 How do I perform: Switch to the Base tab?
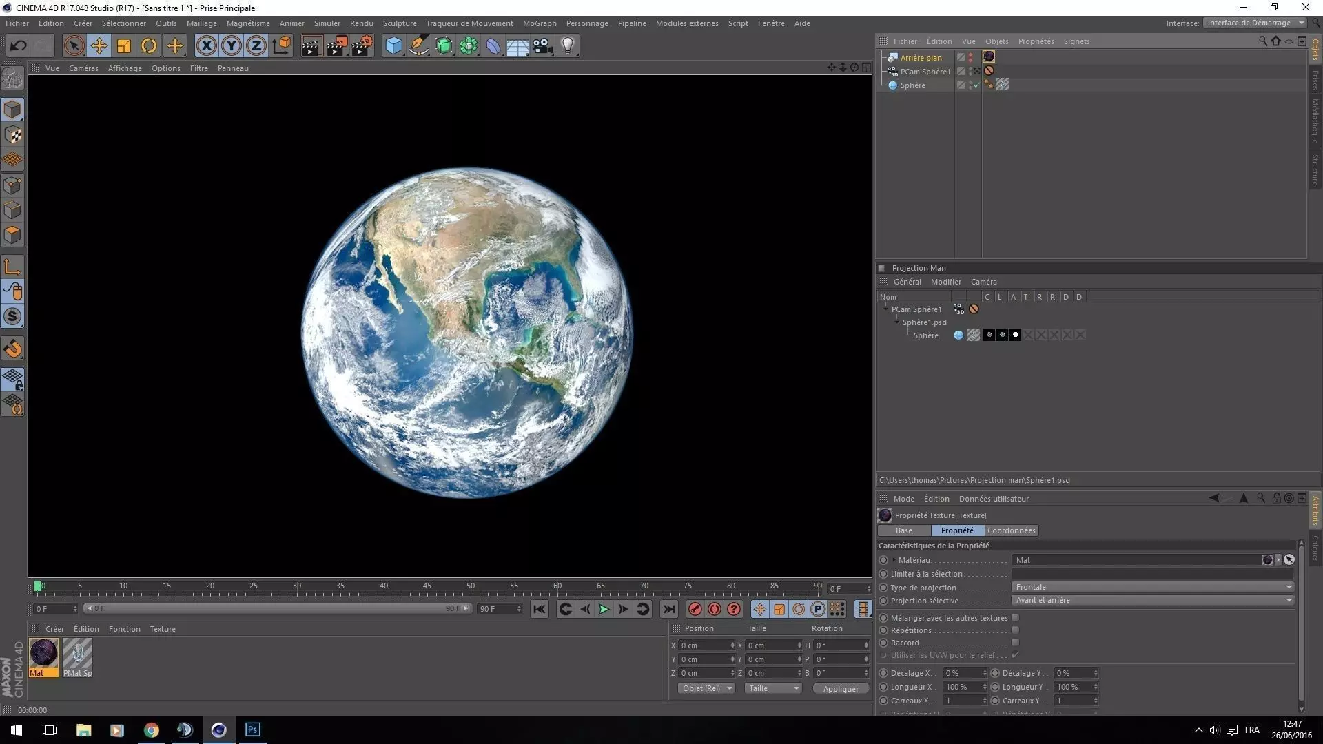pos(903,530)
